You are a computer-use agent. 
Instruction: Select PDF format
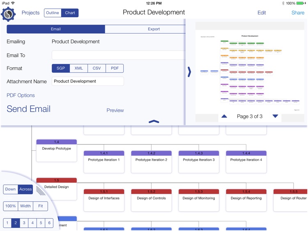(115, 68)
